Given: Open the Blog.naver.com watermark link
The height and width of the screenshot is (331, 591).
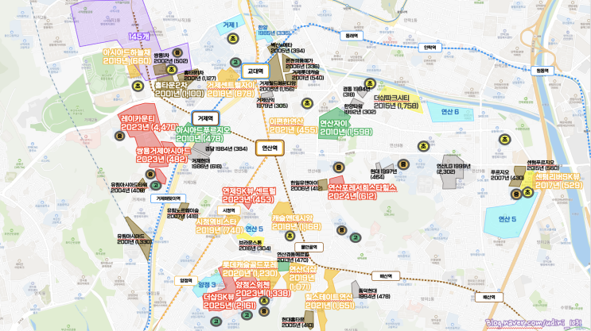Looking at the screenshot, I should pos(534,323).
